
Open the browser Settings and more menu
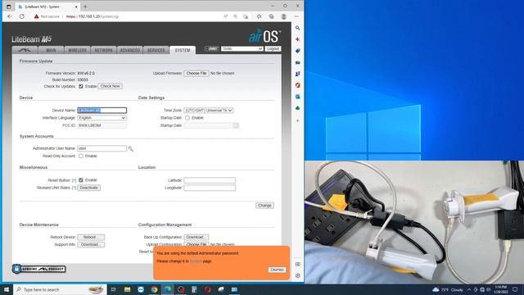tap(296, 16)
